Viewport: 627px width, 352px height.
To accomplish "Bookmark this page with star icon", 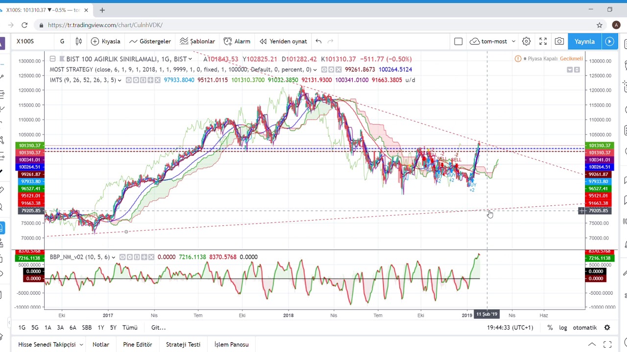I will coord(600,25).
